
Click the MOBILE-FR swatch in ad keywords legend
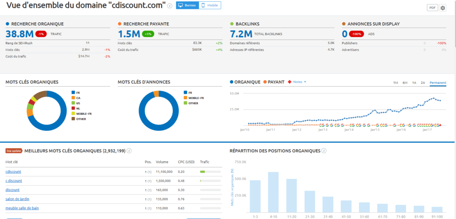tap(185, 98)
